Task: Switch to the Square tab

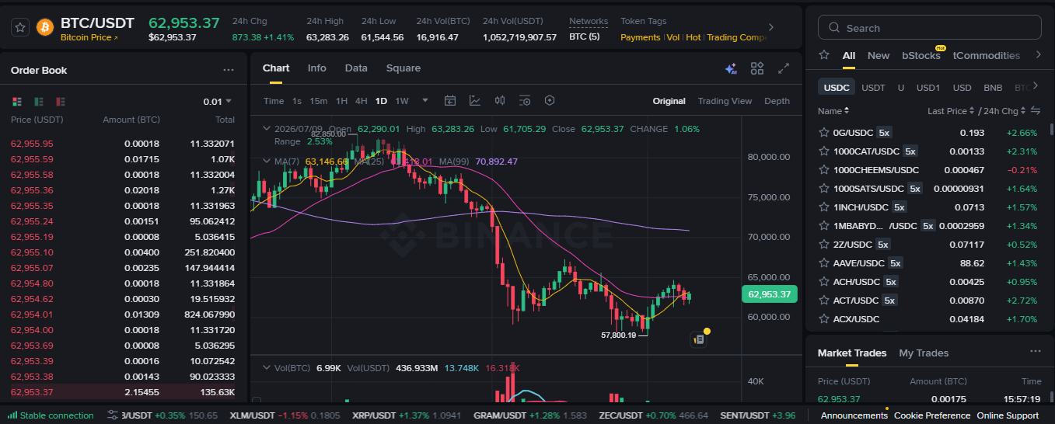Action: 403,68
